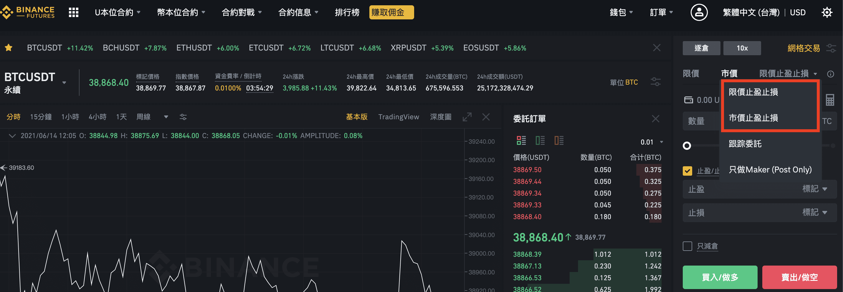The width and height of the screenshot is (843, 292).
Task: Switch to the 市價 order tab
Action: (729, 74)
